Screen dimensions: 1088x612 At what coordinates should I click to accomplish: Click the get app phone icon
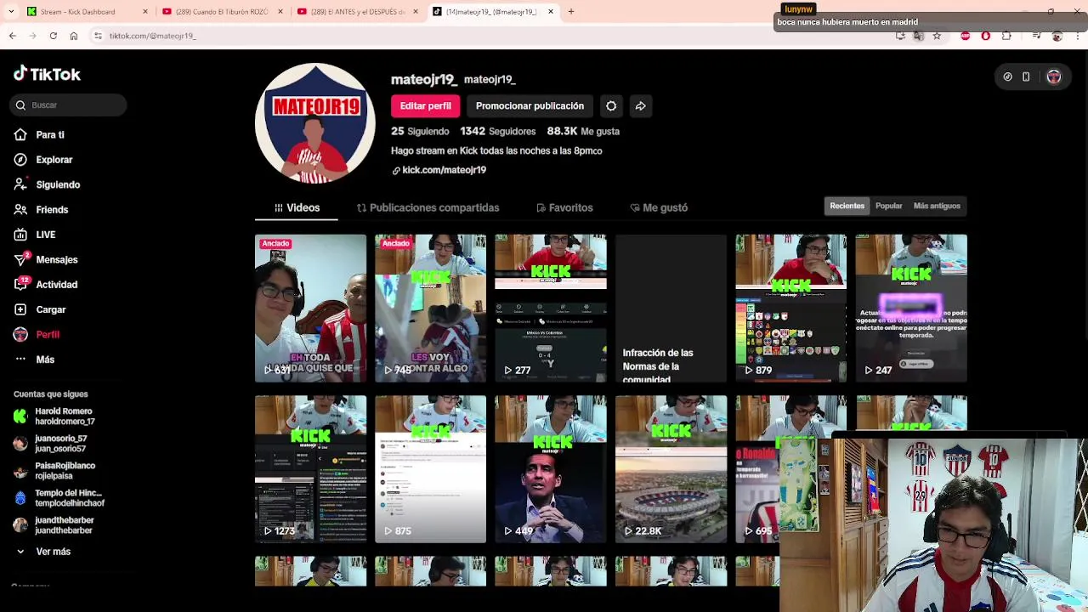click(x=1026, y=76)
